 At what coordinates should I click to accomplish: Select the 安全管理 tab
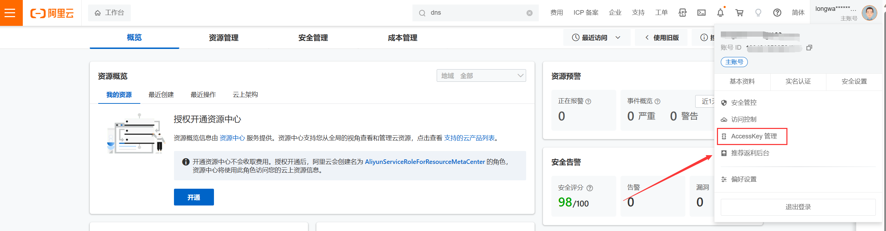point(313,37)
